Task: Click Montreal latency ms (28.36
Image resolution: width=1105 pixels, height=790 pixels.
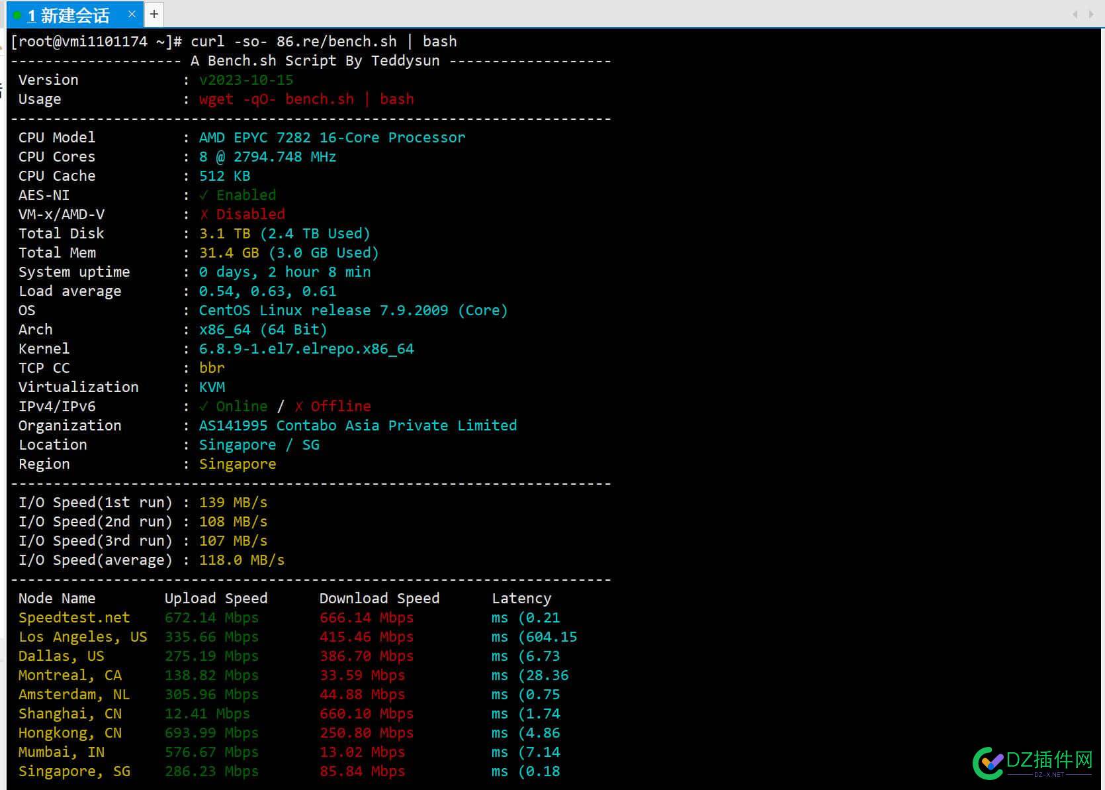Action: point(530,675)
